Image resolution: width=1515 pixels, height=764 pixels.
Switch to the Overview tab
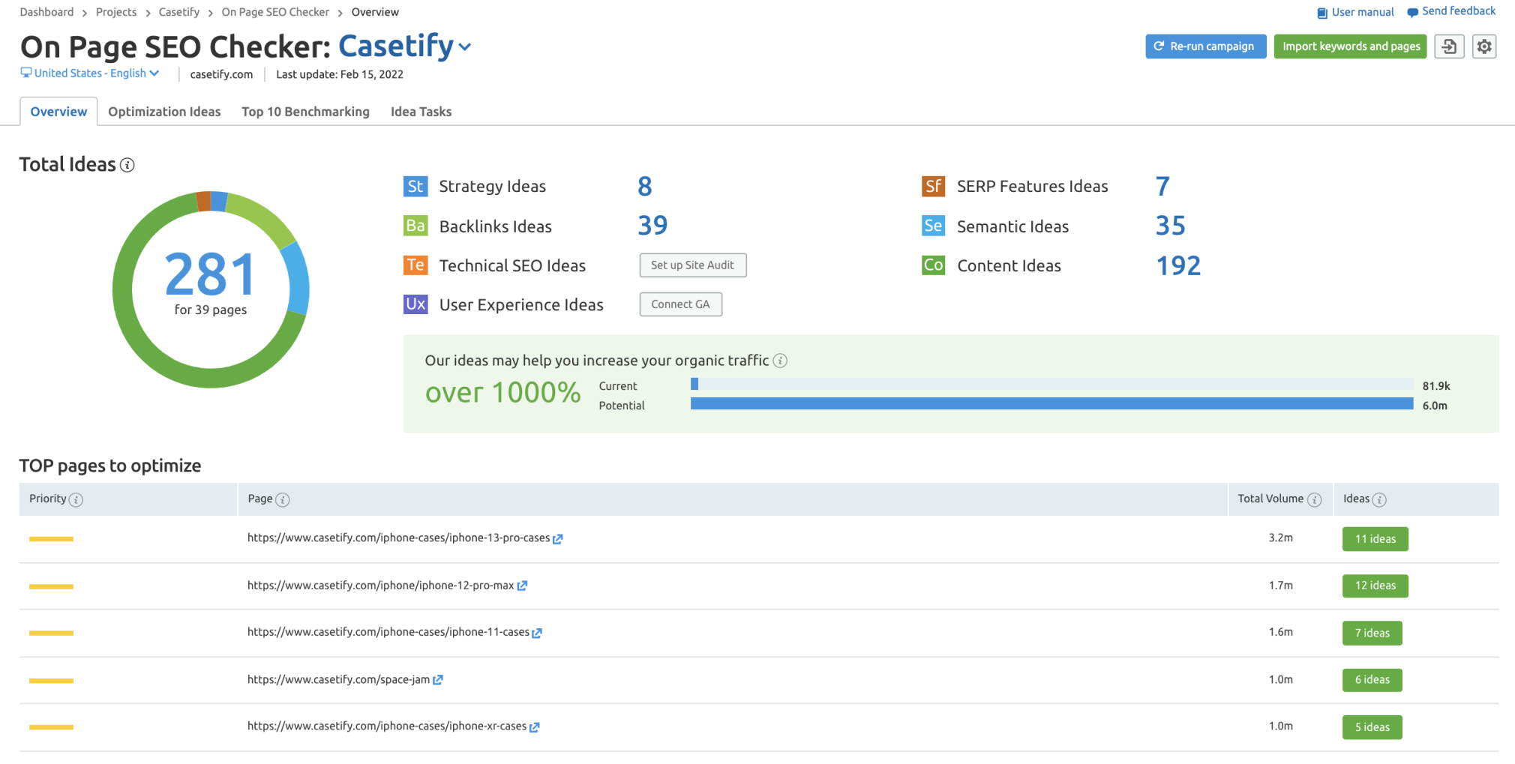click(58, 112)
